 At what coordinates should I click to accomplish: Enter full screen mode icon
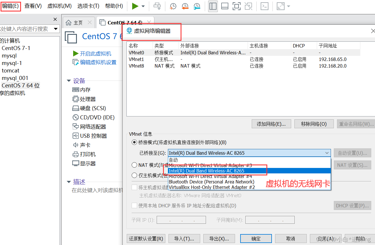tap(236, 6)
